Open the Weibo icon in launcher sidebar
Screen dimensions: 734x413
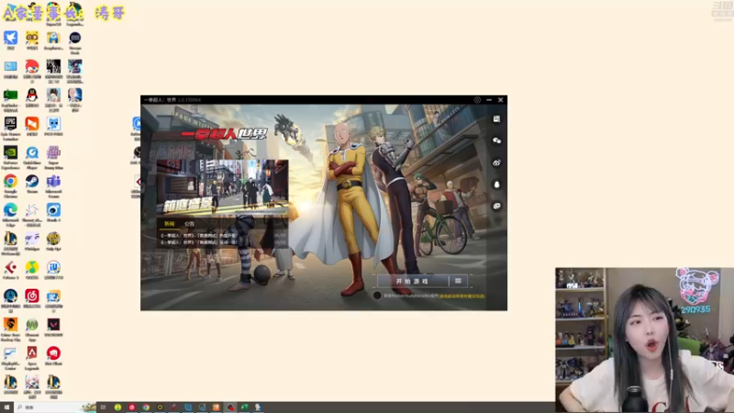(496, 162)
